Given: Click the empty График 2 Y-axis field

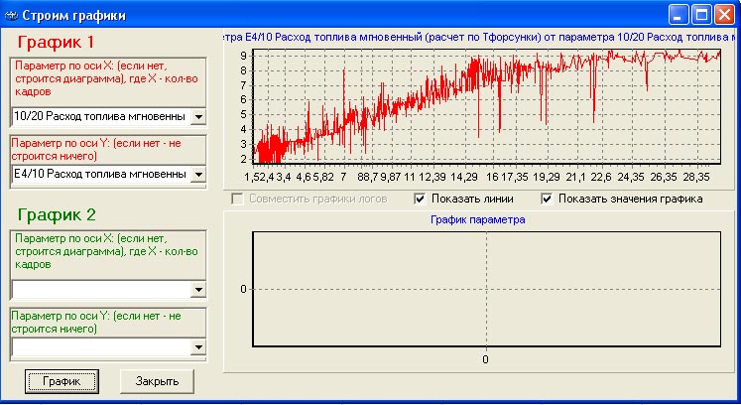Looking at the screenshot, I should pyautogui.click(x=99, y=348).
